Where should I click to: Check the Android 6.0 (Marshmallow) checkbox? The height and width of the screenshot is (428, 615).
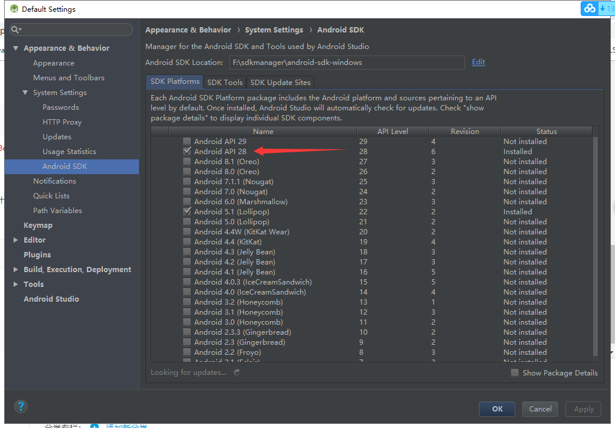[x=187, y=201]
